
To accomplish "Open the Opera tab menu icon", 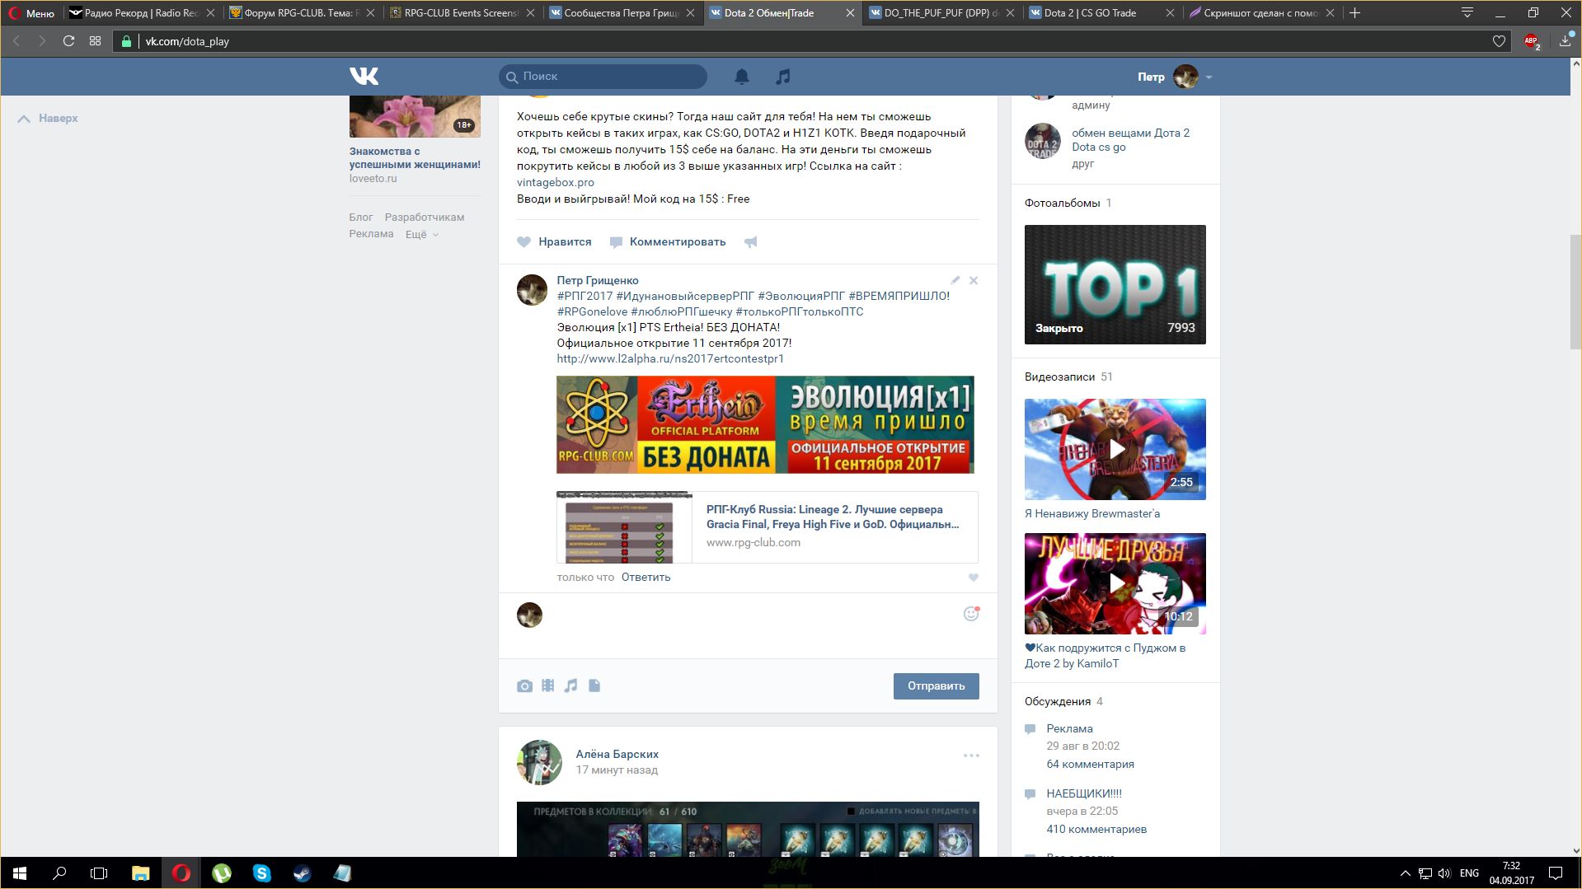I will (x=1467, y=13).
